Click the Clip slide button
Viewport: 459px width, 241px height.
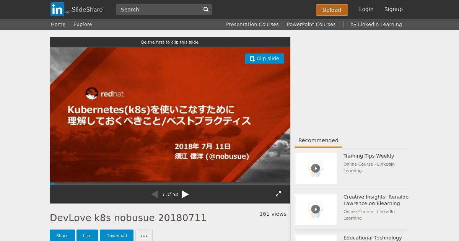pyautogui.click(x=264, y=59)
